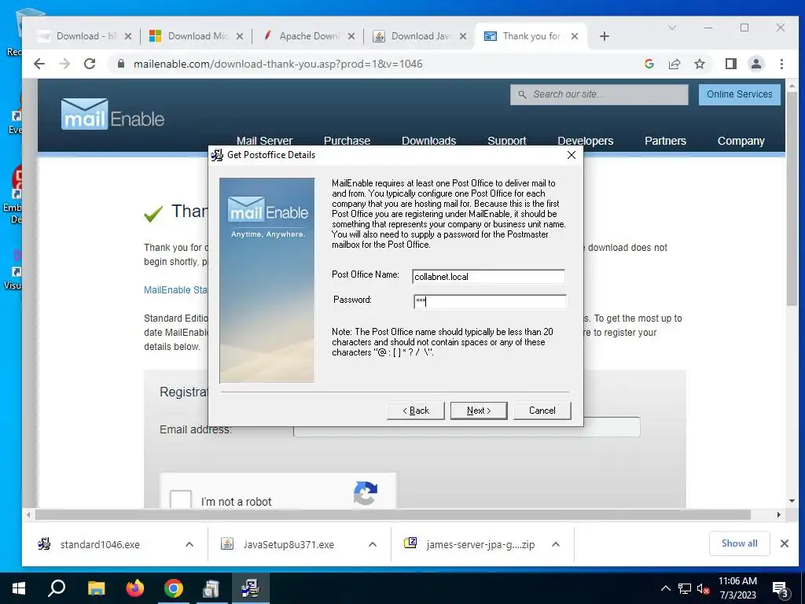Click the Next button in Postoffice dialog
Screen dimensions: 805x604
(479, 411)
